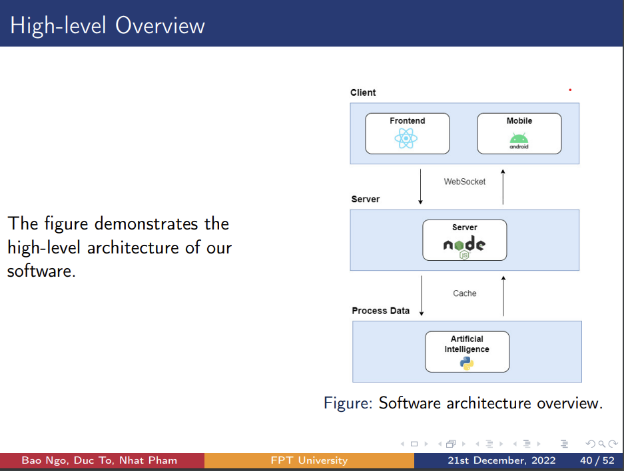Click the "Client" heading above the top panel
The height and width of the screenshot is (471, 624).
[x=363, y=92]
